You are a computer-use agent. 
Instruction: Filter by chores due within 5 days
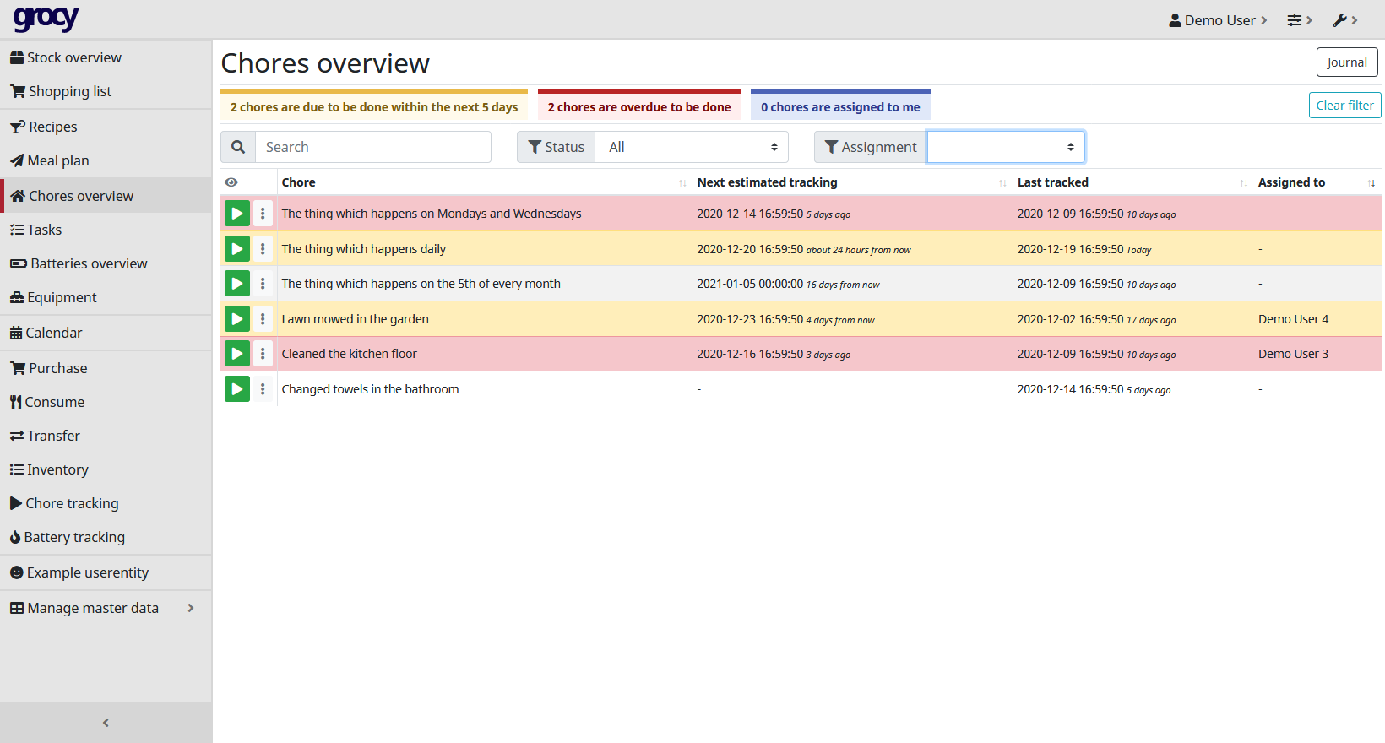373,107
